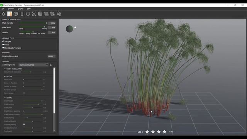Select the fourth LOD star
This screenshot has height=139, width=247.
(x=164, y=132)
